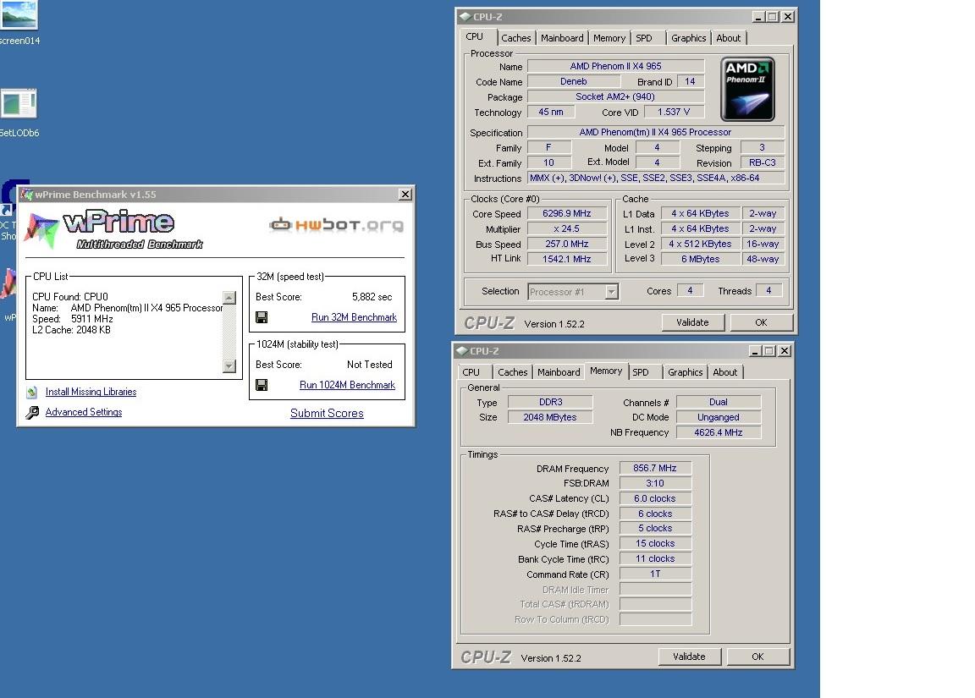This screenshot has width=975, height=698.
Task: Click the memory Type value DDR3
Action: 550,402
